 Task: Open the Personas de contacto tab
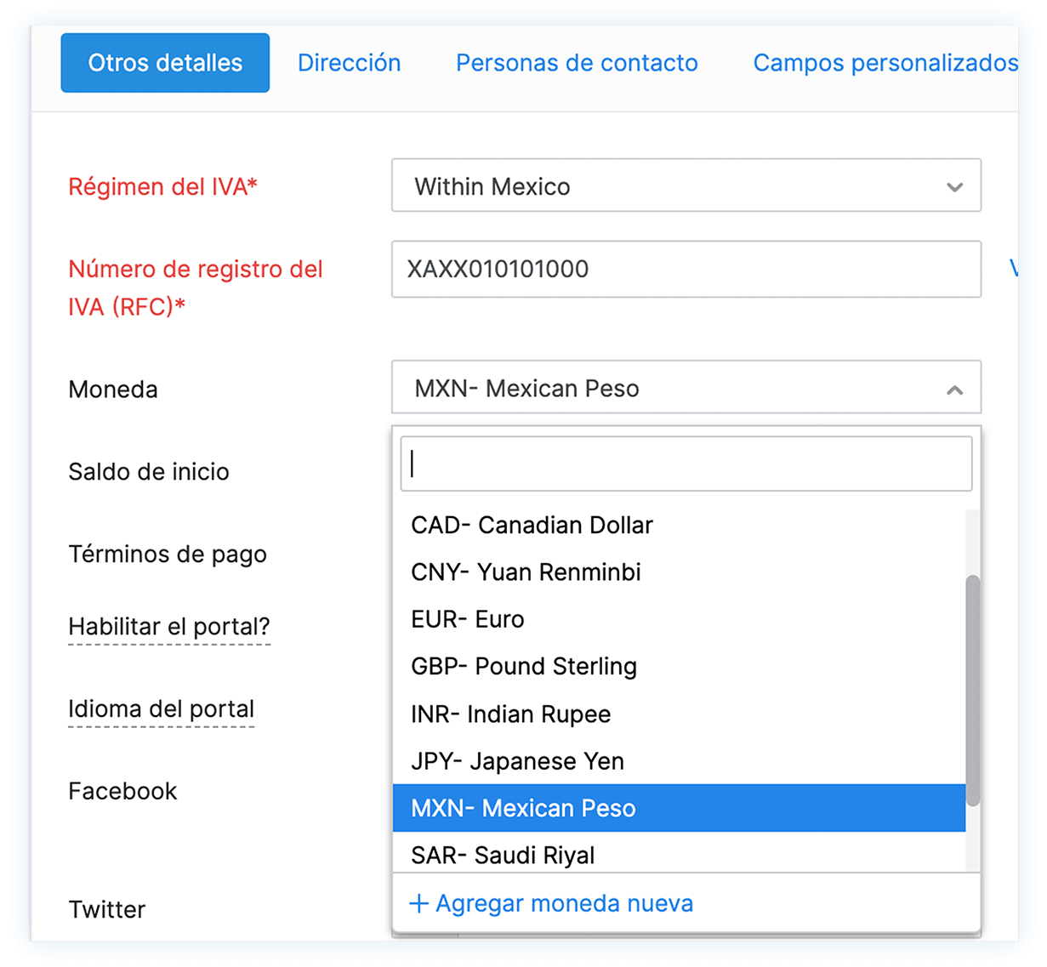click(x=577, y=62)
